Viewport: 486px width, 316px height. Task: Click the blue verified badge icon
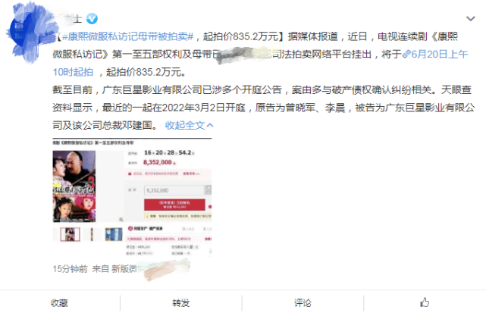pos(92,19)
